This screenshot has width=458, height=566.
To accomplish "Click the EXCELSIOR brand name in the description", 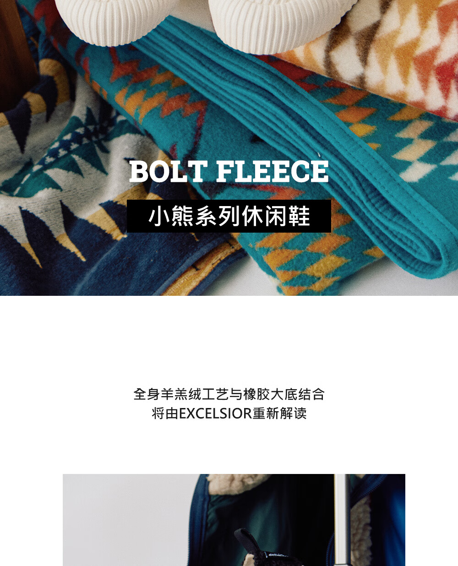I will [215, 414].
